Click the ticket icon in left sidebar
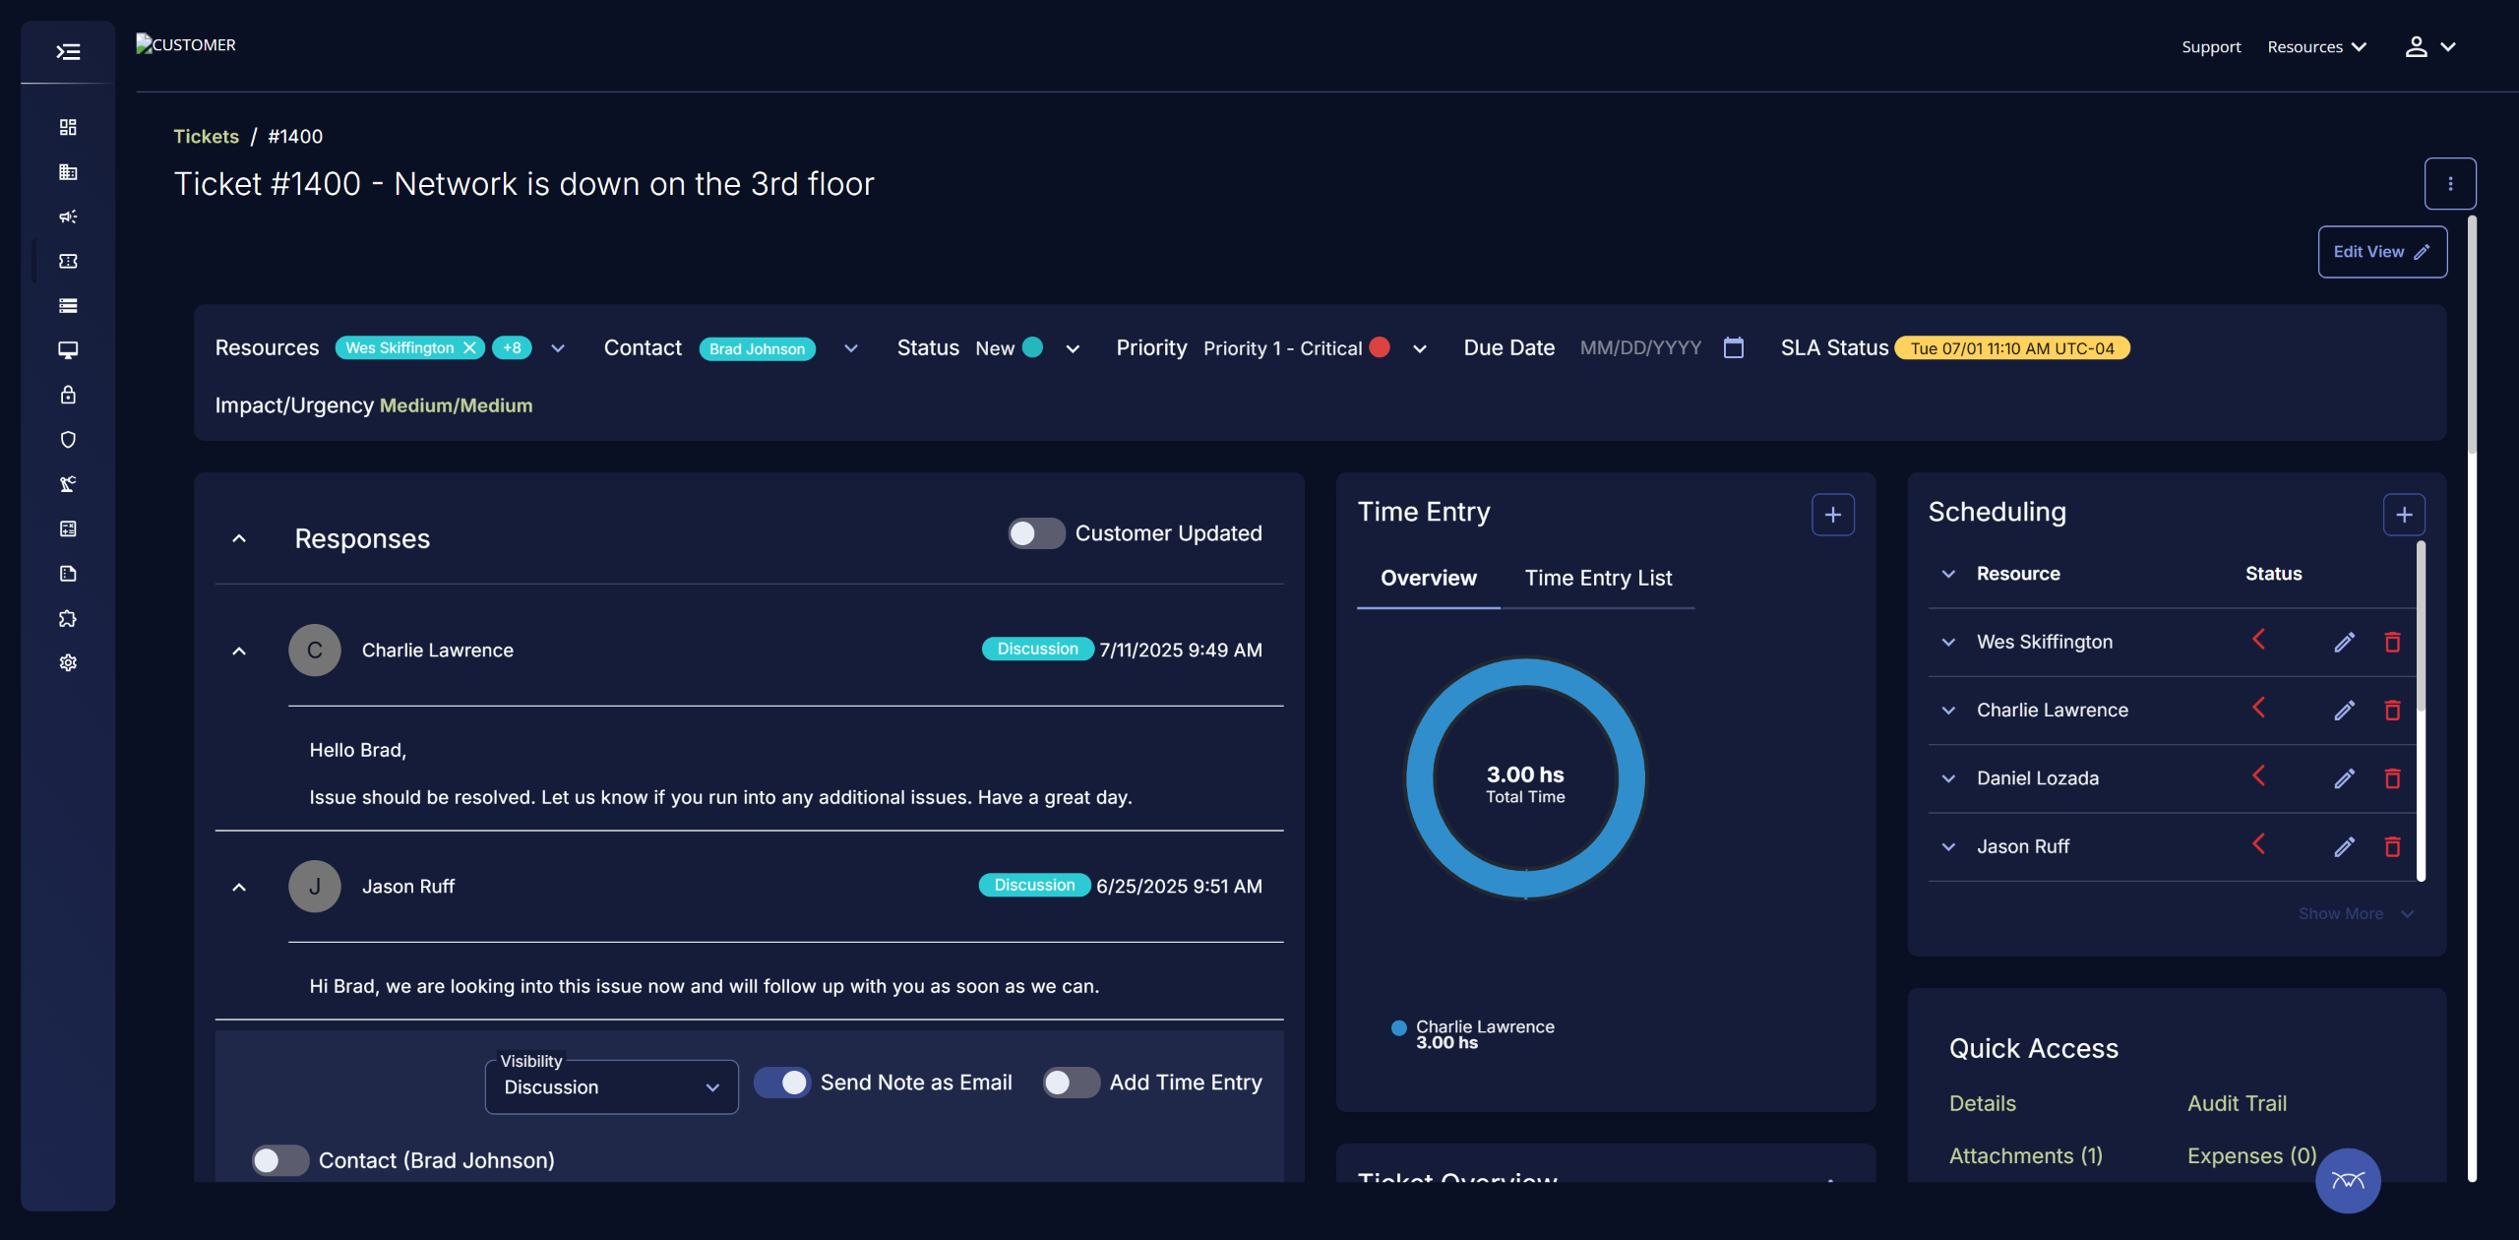2519x1240 pixels. (x=68, y=261)
